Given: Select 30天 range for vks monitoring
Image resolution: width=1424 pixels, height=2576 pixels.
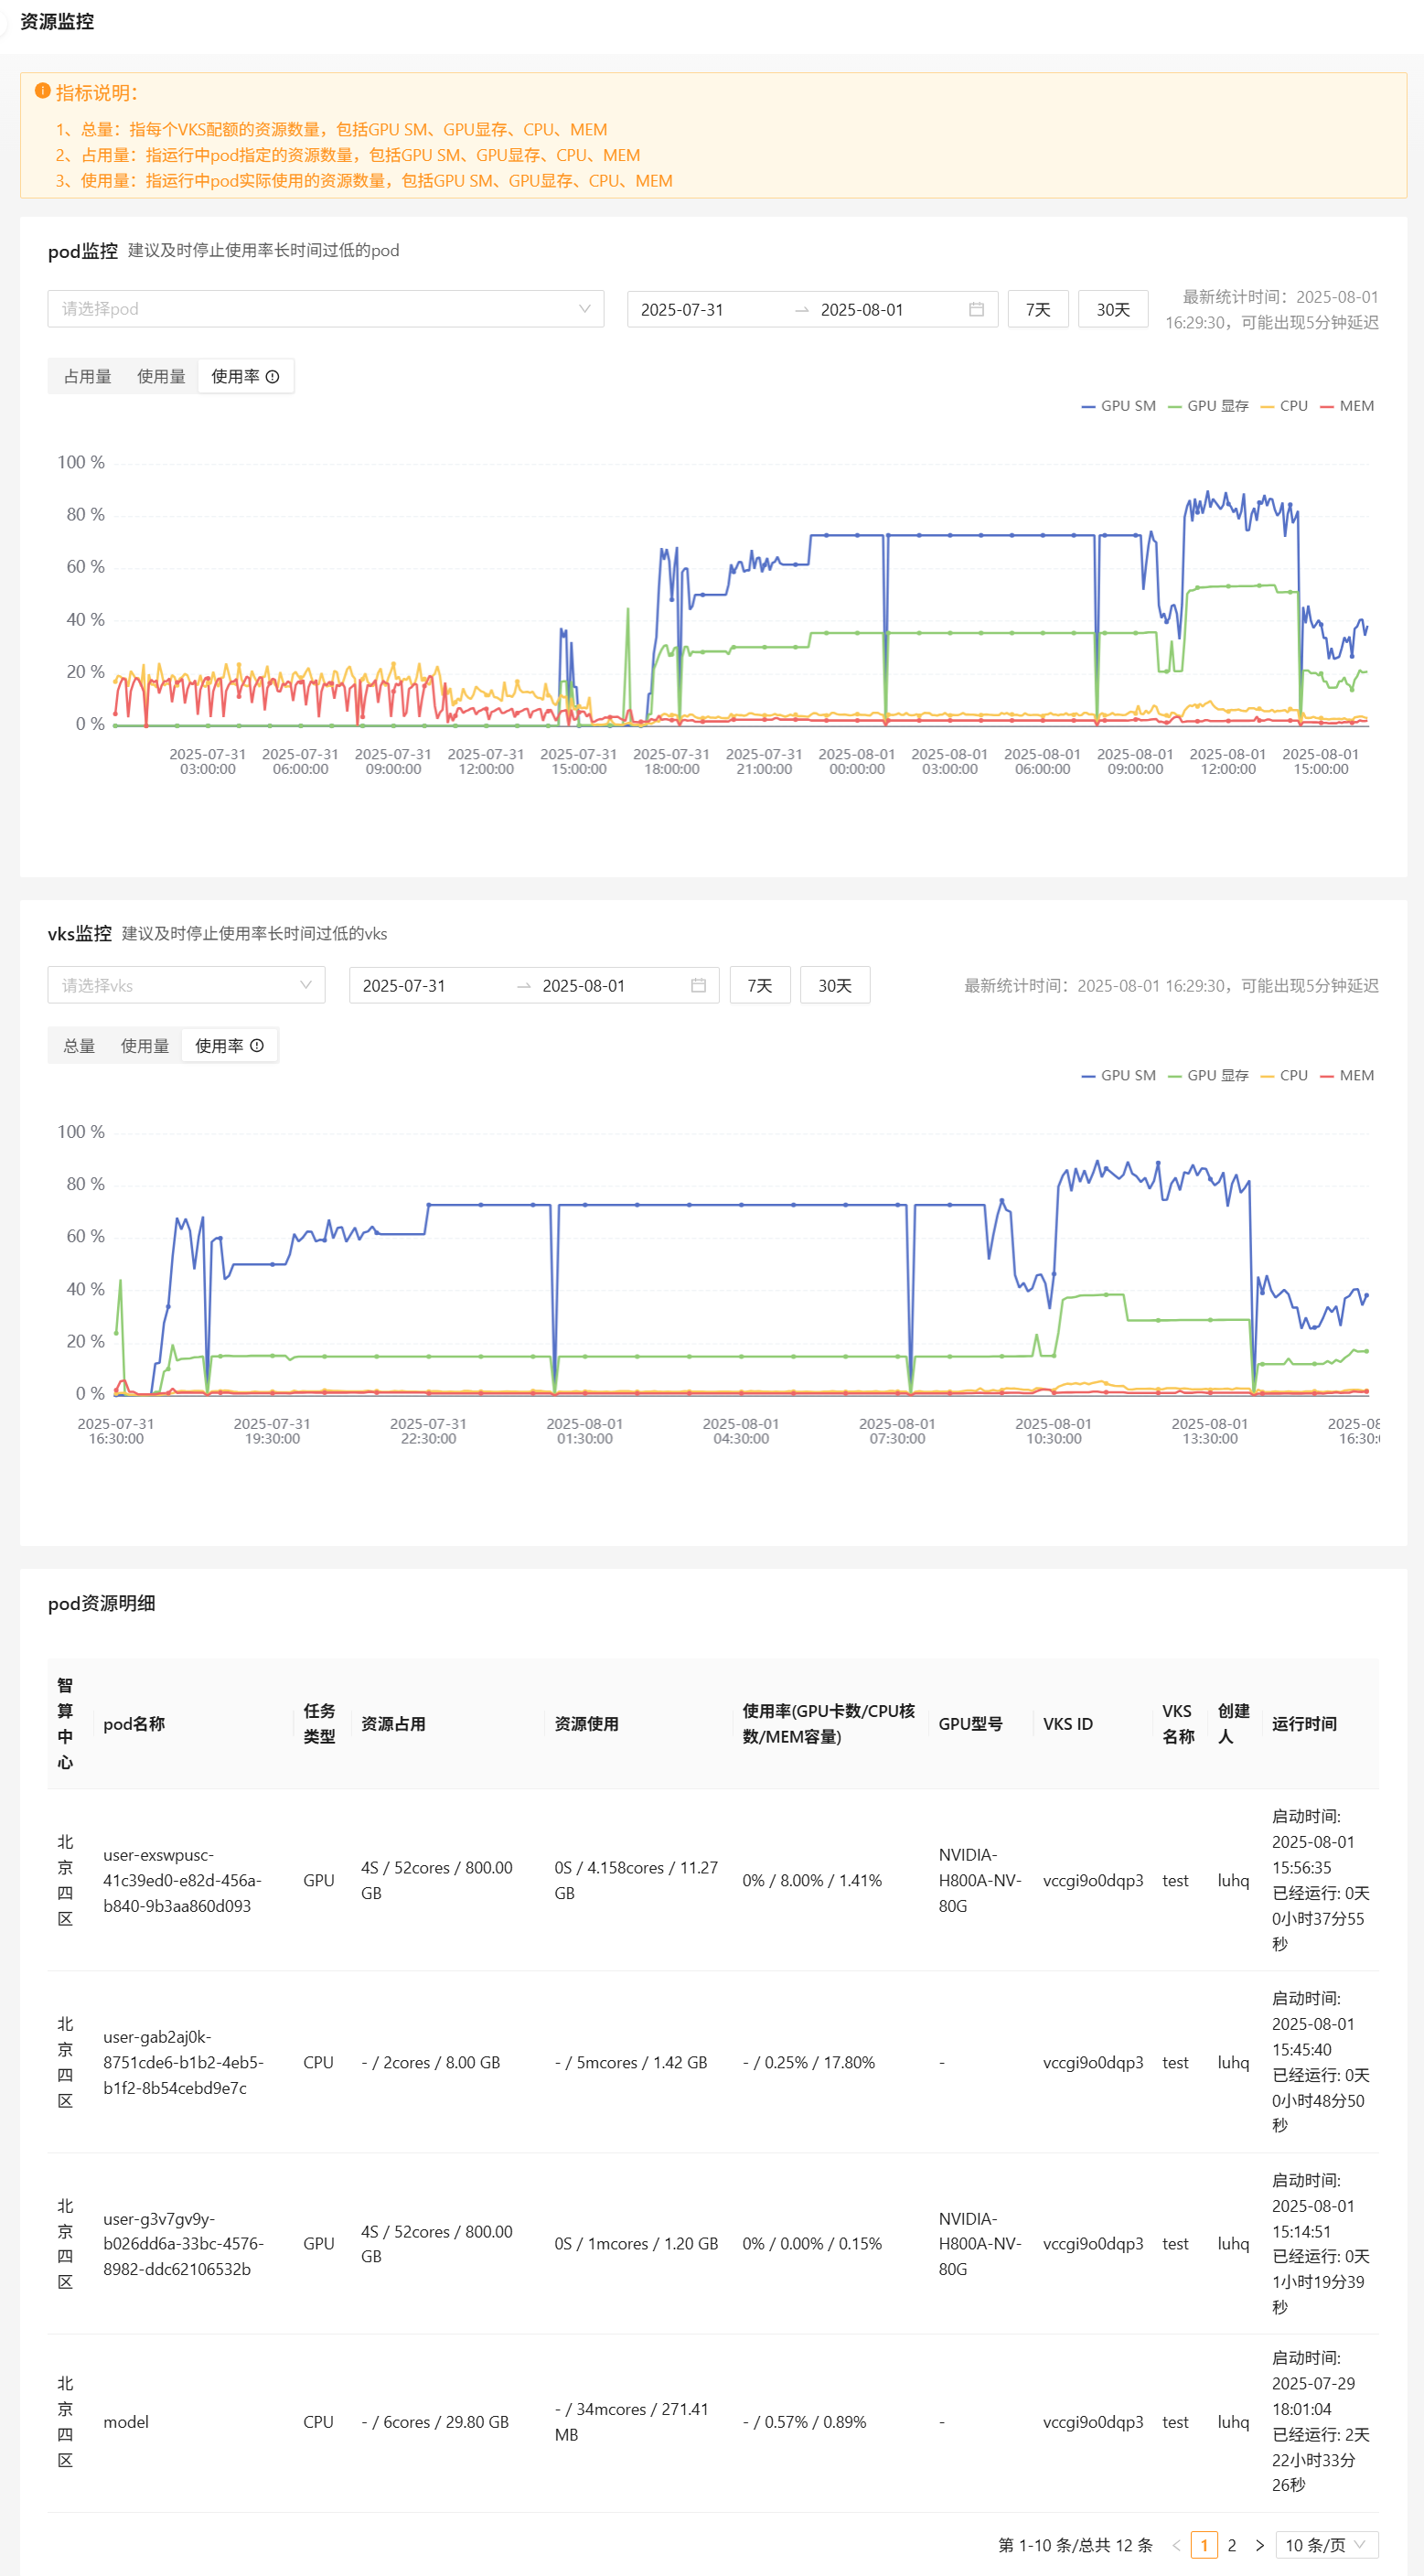Looking at the screenshot, I should [x=834, y=985].
